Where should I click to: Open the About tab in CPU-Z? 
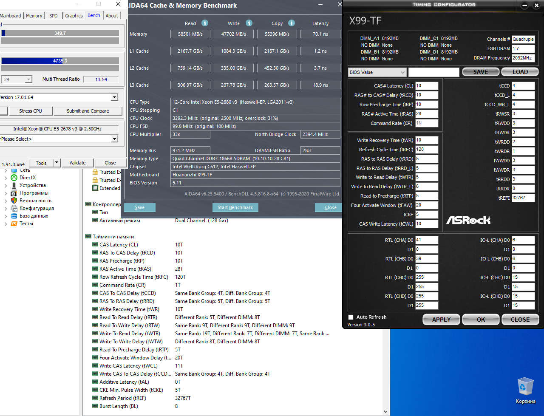(x=112, y=16)
